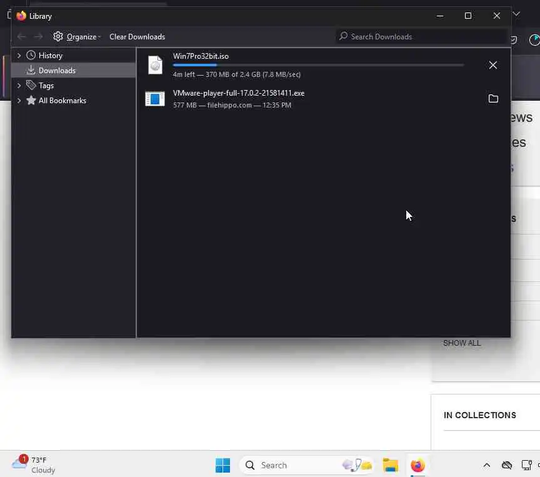Click the VMware-player-full-17.0.2-21581411.exe name
The width and height of the screenshot is (540, 477).
point(239,93)
